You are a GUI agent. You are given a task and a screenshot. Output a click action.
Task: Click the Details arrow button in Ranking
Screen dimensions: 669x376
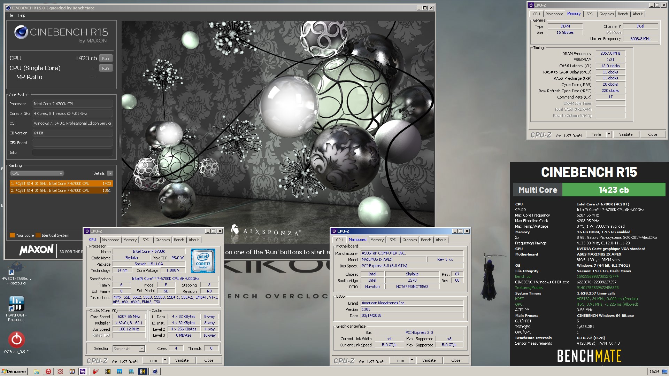pos(110,173)
